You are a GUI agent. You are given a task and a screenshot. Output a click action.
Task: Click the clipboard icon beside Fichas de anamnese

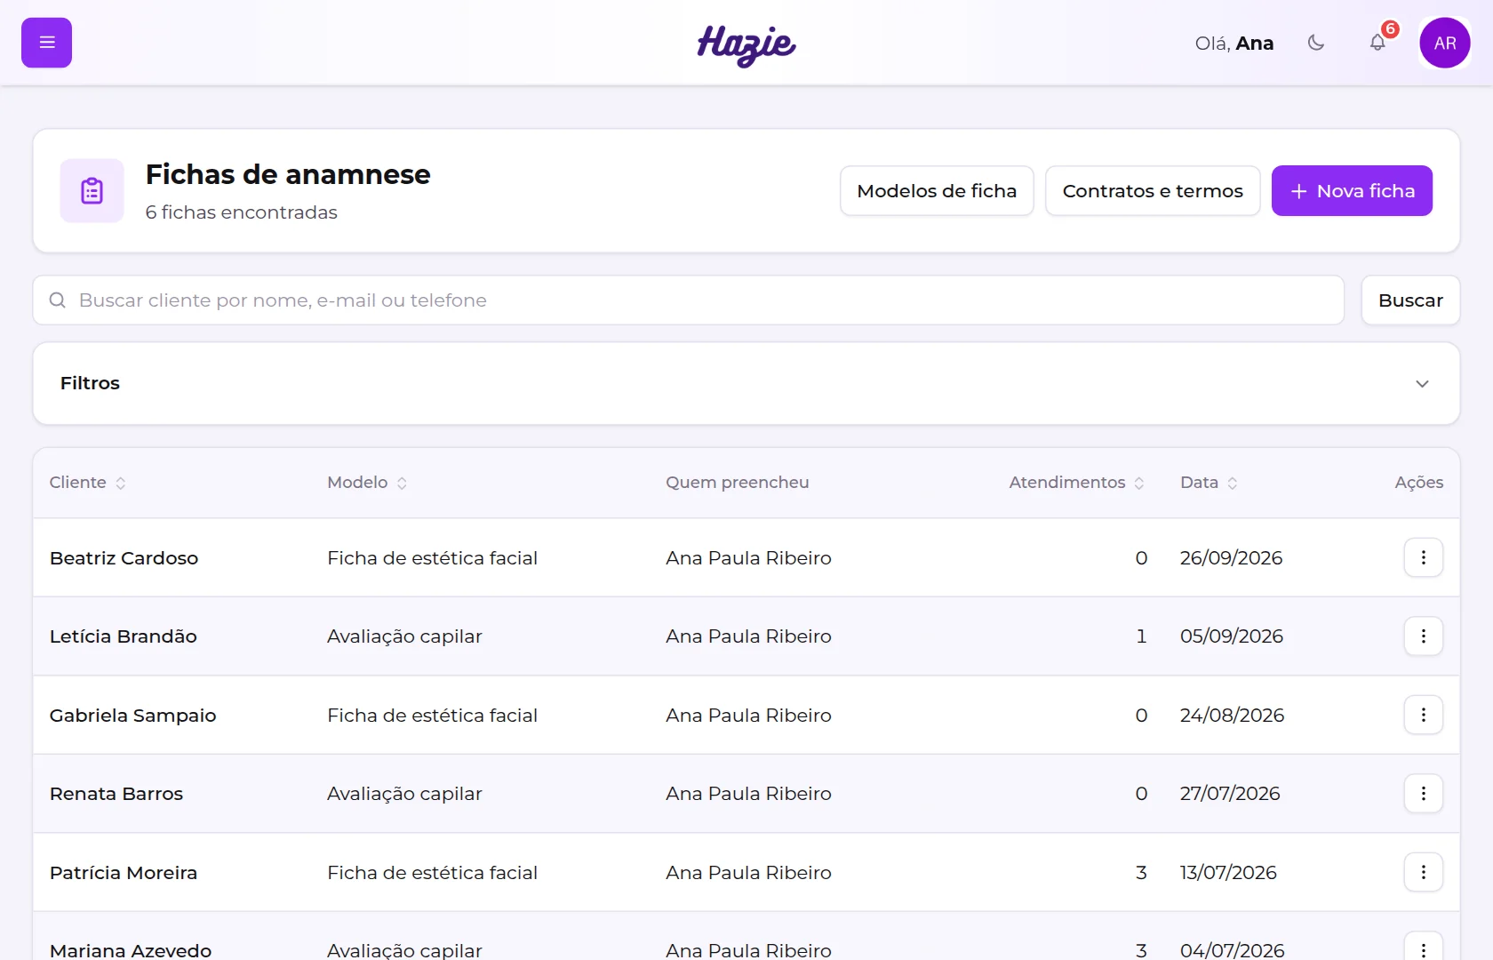(x=92, y=191)
